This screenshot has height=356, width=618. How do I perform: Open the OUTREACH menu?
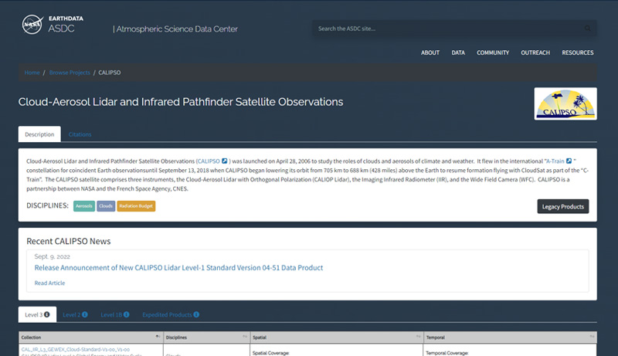tap(535, 53)
